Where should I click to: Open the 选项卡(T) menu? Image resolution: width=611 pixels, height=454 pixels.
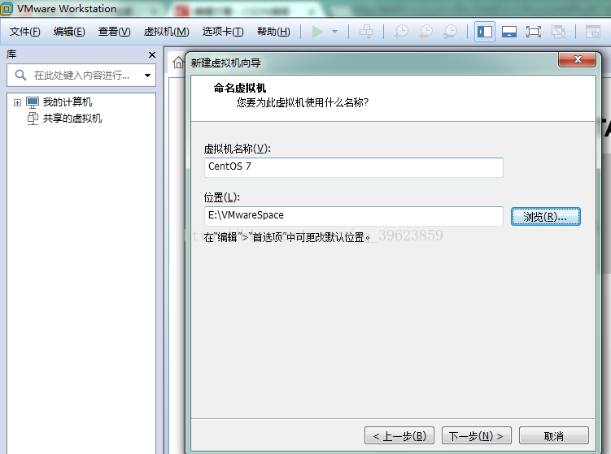(x=223, y=32)
